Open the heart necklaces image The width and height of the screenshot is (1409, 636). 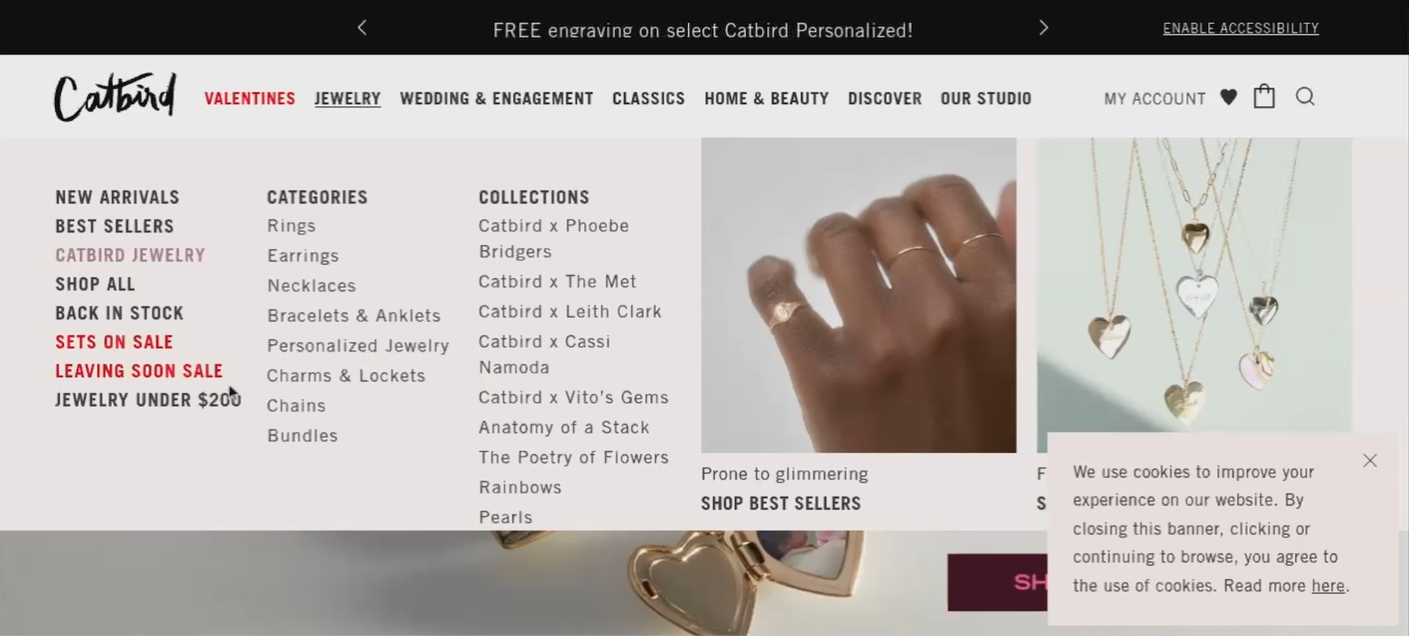tap(1194, 286)
